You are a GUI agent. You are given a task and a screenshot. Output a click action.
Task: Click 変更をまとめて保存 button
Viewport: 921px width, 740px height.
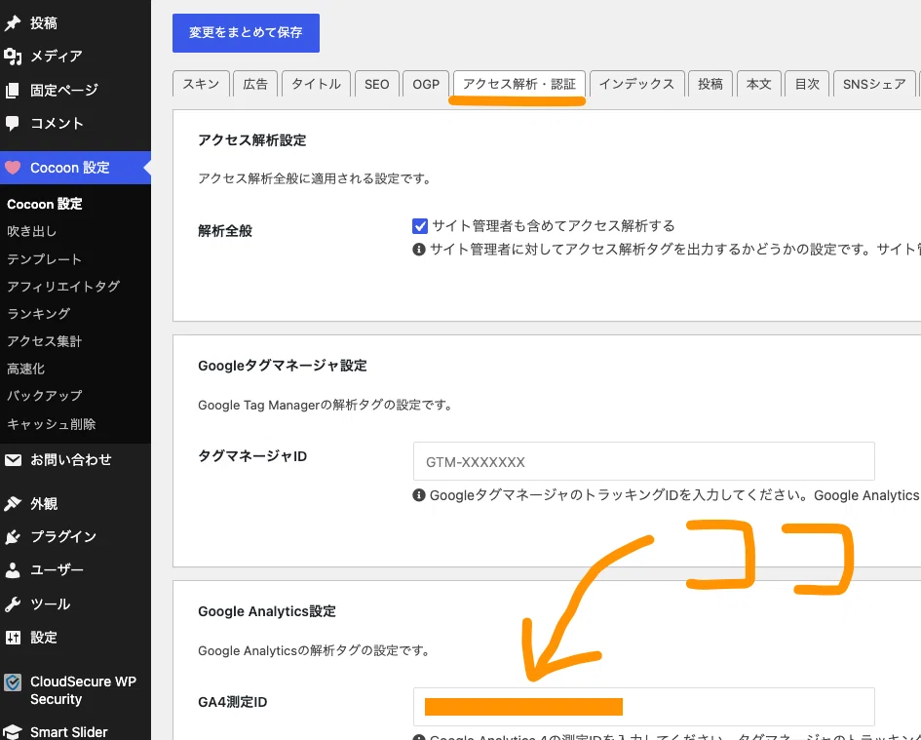[x=247, y=33]
